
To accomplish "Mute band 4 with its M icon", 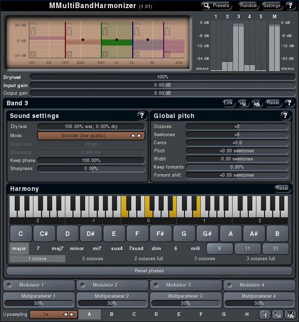I will [x=136, y=26].
